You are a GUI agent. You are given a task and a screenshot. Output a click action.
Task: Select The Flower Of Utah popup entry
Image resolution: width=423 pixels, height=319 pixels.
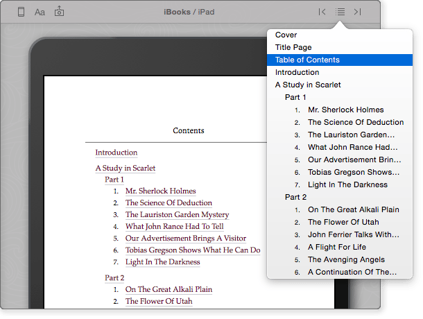pos(340,222)
